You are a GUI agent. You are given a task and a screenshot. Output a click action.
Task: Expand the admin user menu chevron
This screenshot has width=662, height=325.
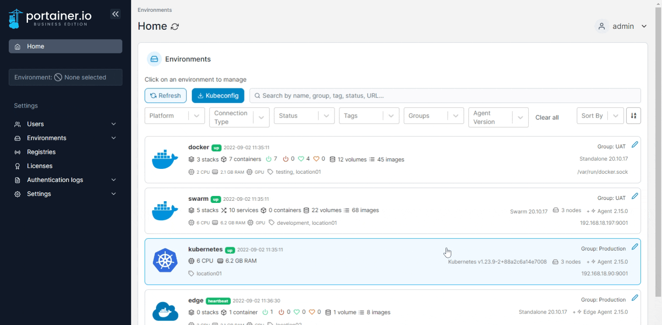[644, 26]
